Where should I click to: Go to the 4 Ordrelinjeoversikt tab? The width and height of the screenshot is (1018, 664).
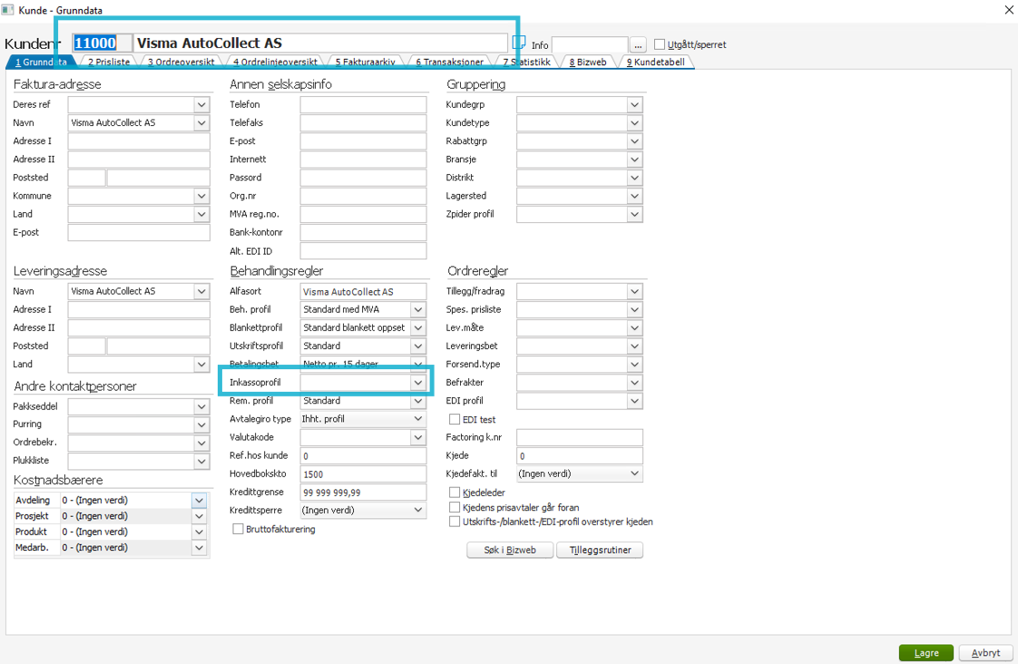275,62
